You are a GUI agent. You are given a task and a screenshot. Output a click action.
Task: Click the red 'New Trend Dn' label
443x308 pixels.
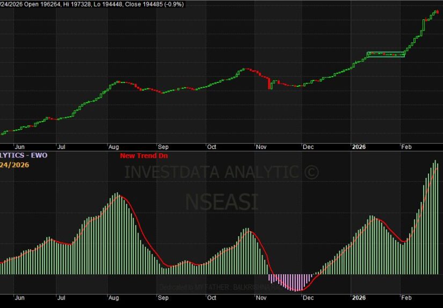(x=140, y=155)
